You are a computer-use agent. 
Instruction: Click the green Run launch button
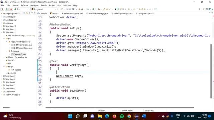tap(7, 9)
